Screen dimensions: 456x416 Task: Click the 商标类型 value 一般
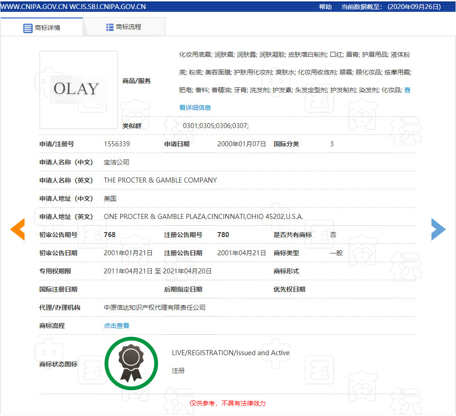point(337,253)
